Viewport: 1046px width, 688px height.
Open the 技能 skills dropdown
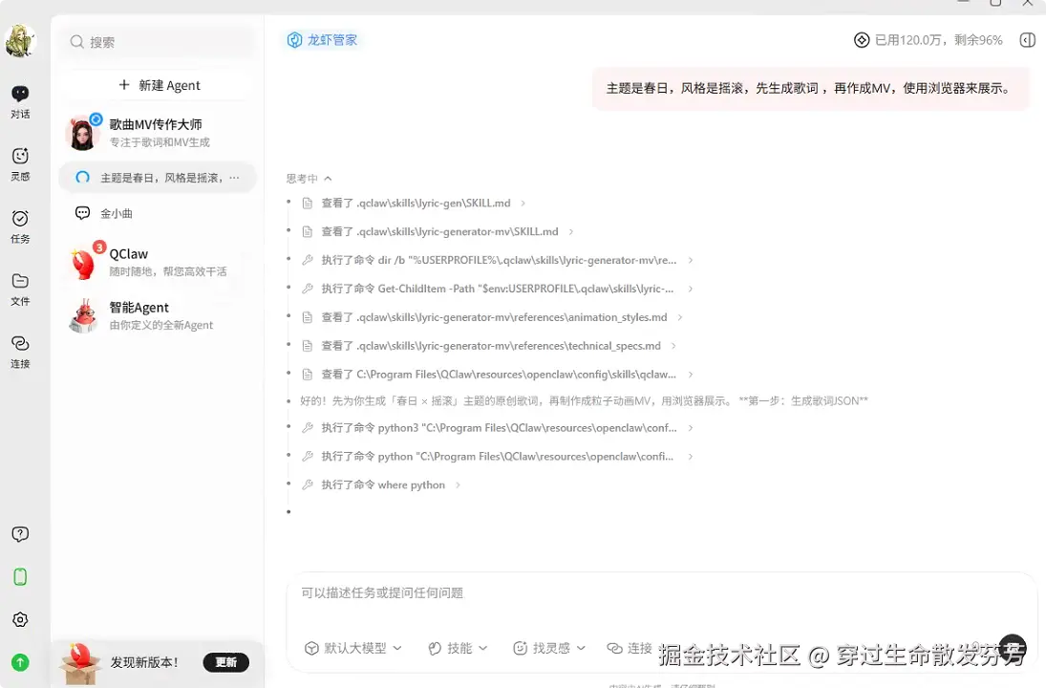[458, 648]
